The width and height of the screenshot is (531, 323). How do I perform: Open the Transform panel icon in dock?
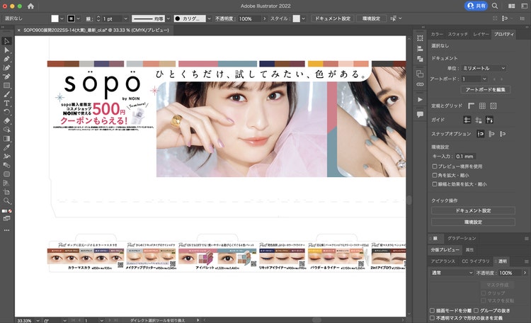[x=420, y=38]
